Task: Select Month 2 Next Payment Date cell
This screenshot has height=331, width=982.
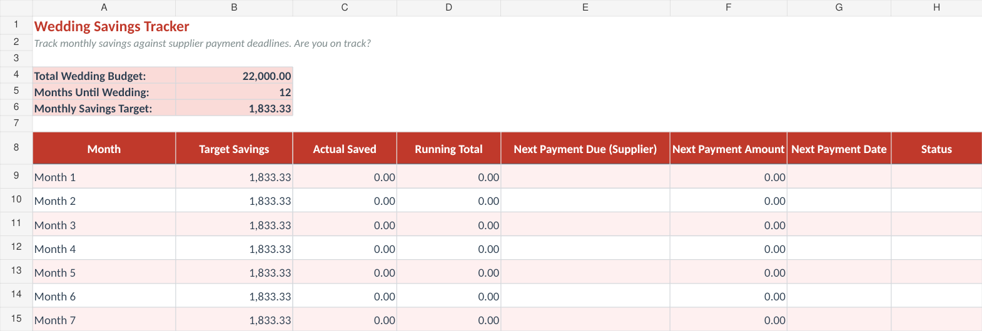Action: click(x=839, y=200)
